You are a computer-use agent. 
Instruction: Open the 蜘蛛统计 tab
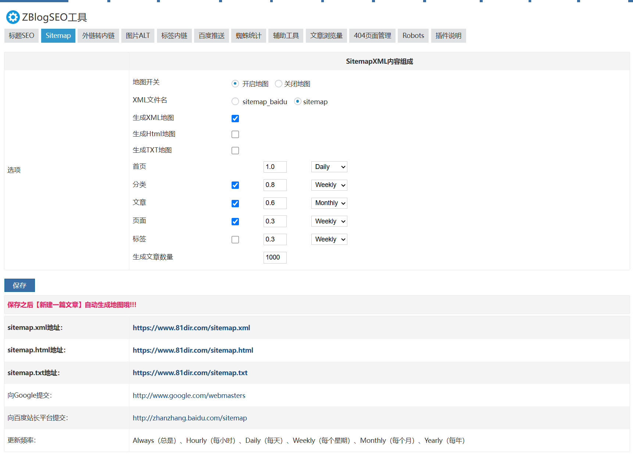point(248,35)
